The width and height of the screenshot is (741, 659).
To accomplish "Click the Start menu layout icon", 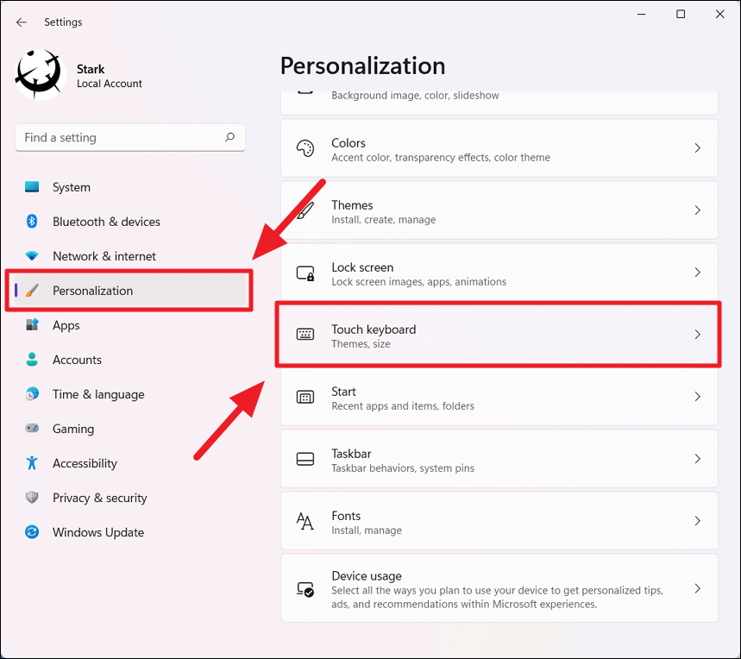I will (305, 397).
